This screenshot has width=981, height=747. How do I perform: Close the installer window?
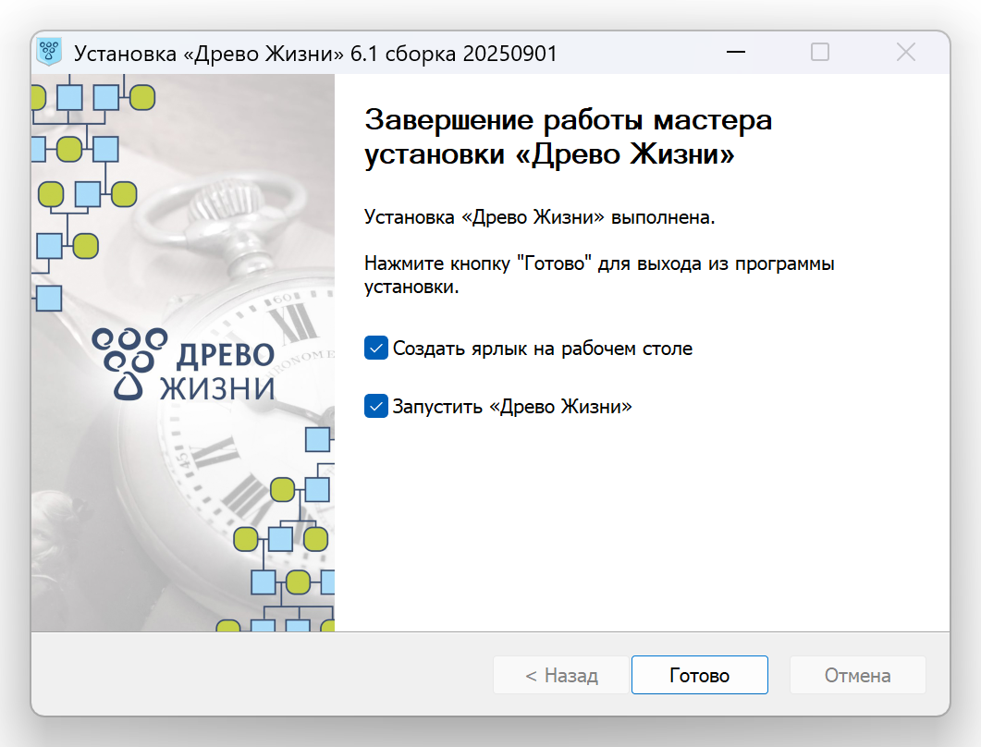click(906, 52)
